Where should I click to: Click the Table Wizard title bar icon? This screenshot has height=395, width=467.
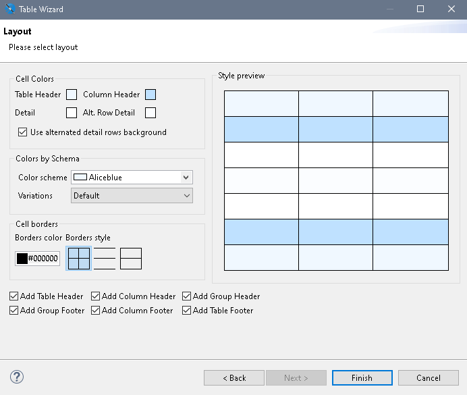point(9,9)
